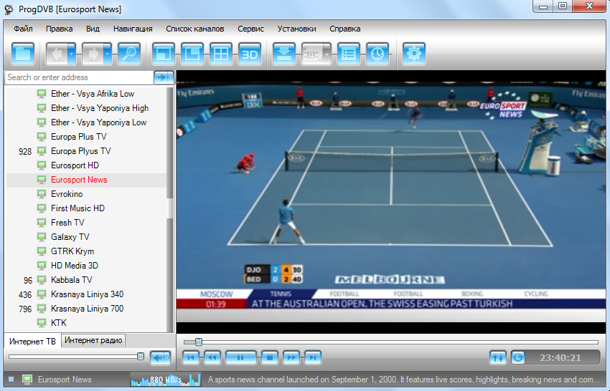Open the Файл menu

tap(24, 29)
